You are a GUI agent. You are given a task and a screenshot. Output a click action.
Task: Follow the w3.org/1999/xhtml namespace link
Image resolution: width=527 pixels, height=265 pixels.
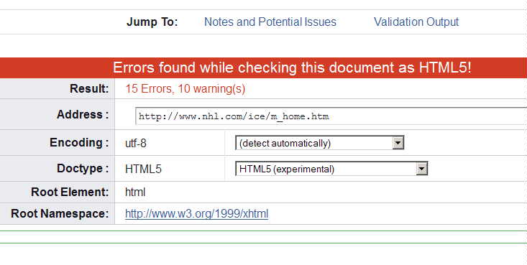[x=196, y=213]
